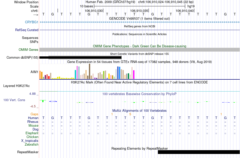Image resolution: width=240 pixels, height=158 pixels.
Task: Click the chr6:106,910,024-106,910,045 coordinates text
Action: pos(166,2)
